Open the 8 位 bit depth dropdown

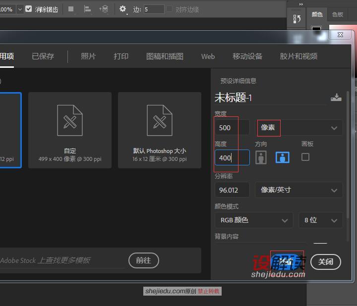321,220
